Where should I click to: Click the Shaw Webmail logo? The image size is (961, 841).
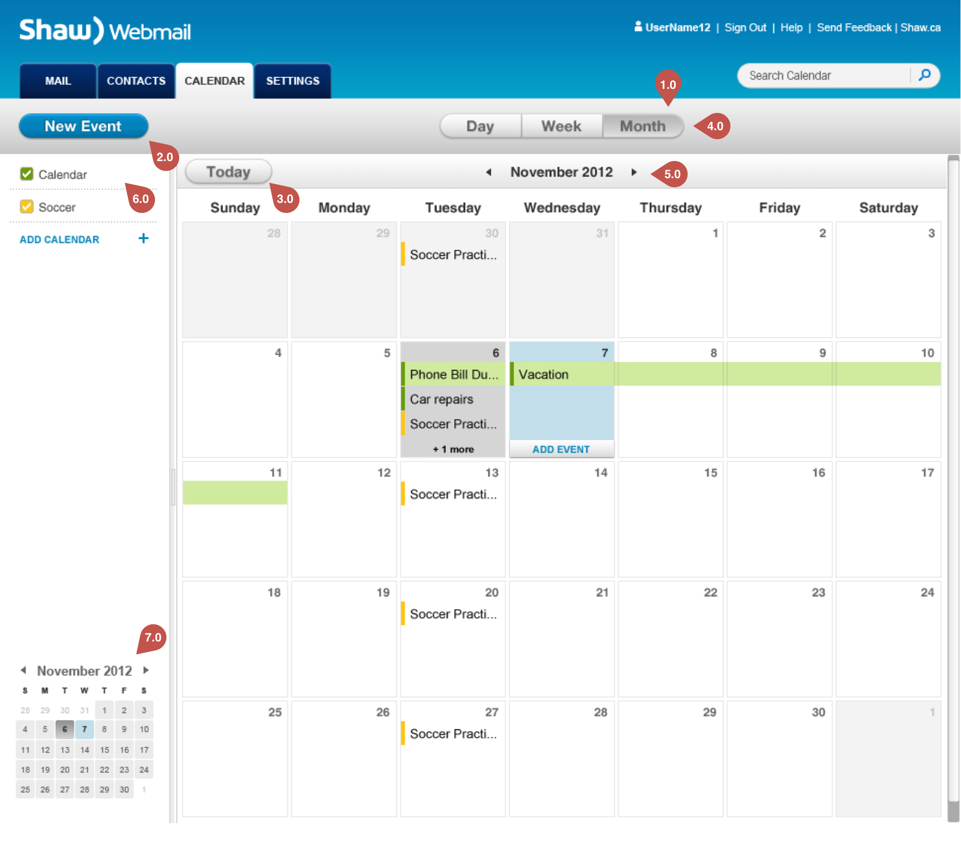(105, 30)
